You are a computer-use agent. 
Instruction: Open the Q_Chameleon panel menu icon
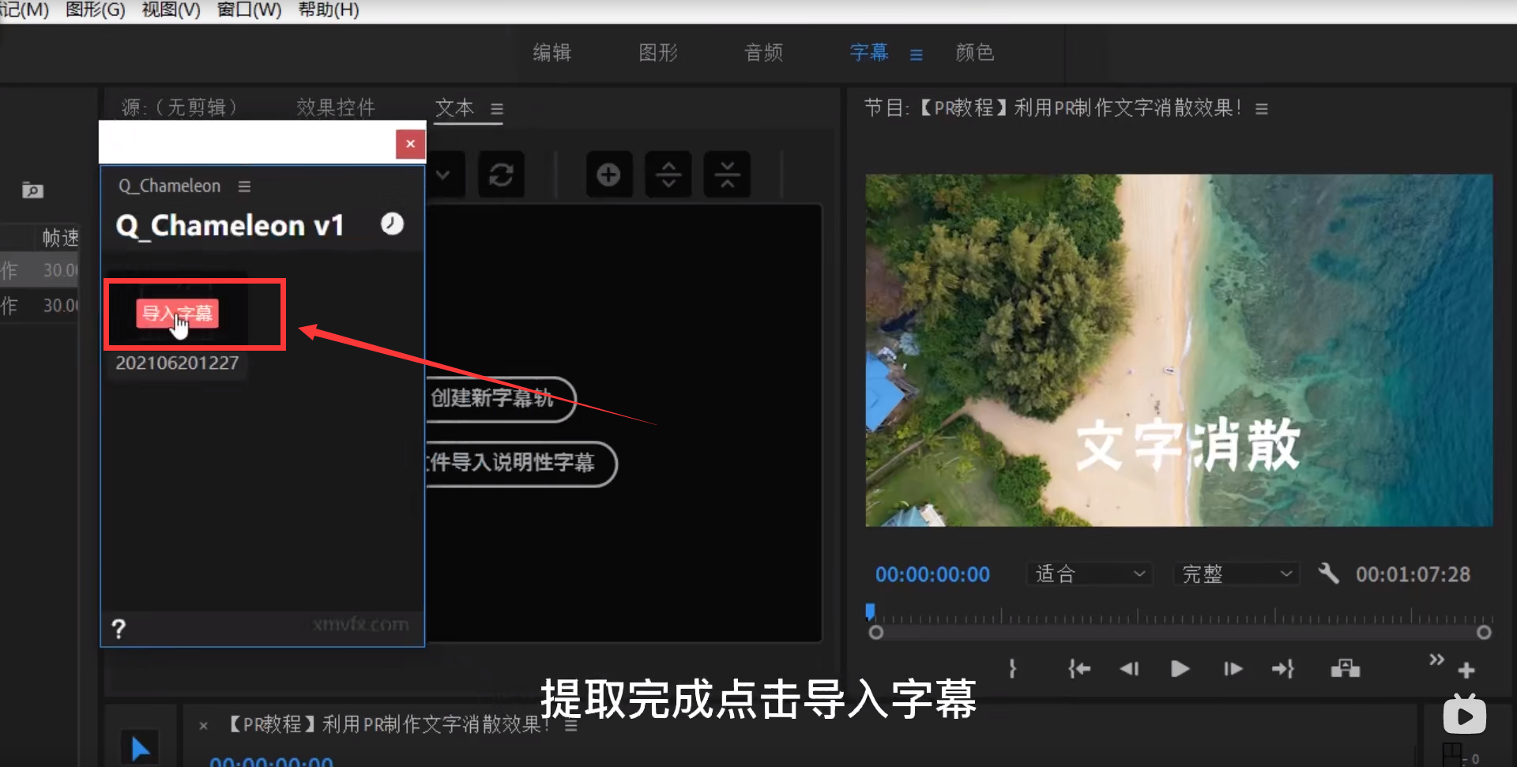244,186
